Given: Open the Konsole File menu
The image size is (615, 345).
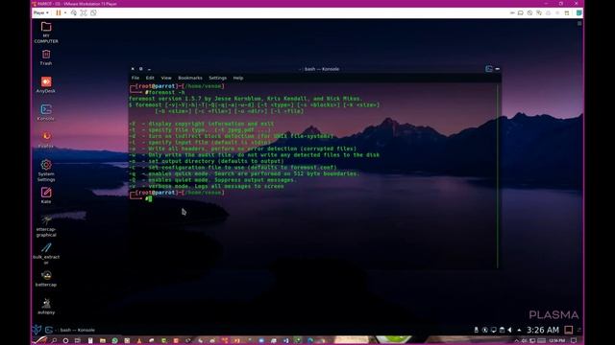Looking at the screenshot, I should (x=135, y=78).
